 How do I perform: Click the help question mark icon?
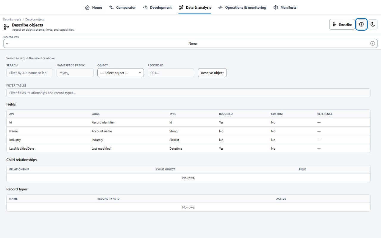361,24
